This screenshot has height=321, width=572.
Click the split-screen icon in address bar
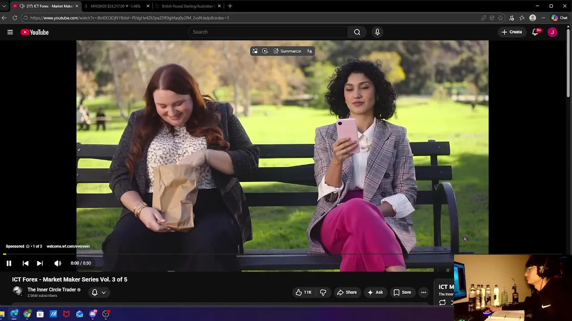pos(492,18)
